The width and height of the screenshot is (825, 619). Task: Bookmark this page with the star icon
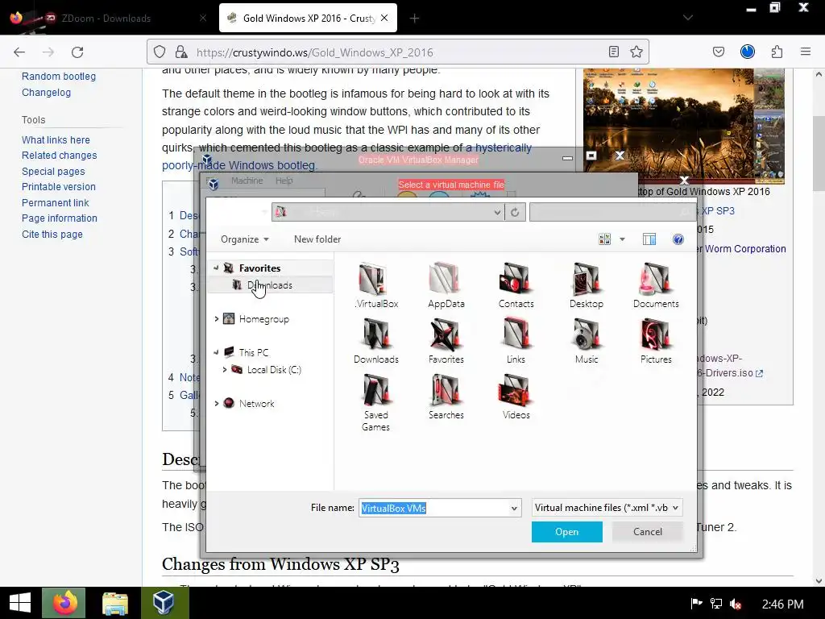coord(636,52)
